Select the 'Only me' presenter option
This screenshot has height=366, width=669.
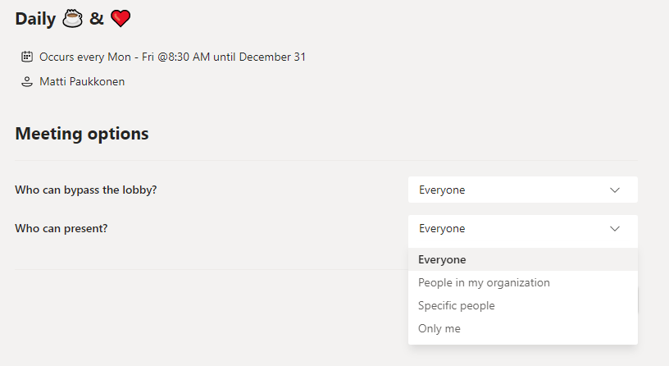439,328
